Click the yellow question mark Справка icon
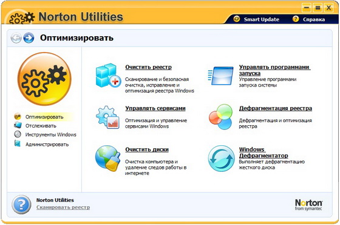 coord(296,19)
